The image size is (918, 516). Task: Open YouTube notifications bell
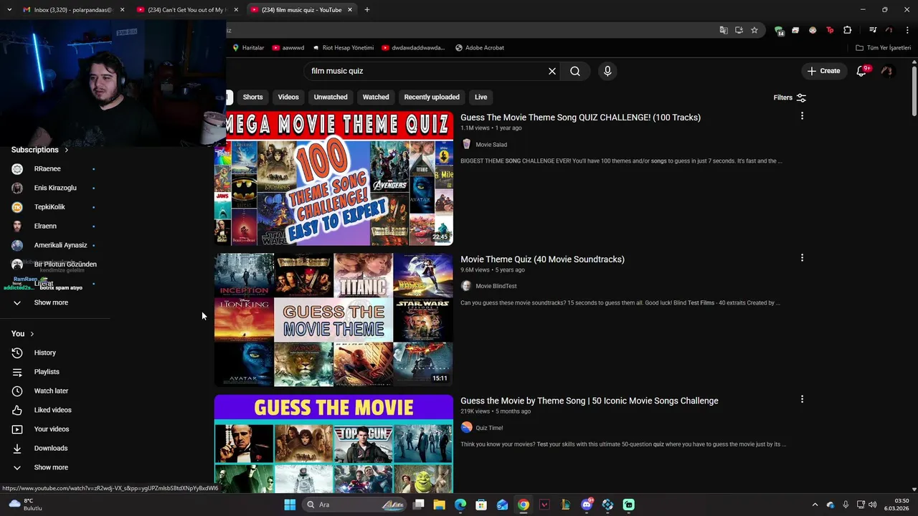pos(861,71)
